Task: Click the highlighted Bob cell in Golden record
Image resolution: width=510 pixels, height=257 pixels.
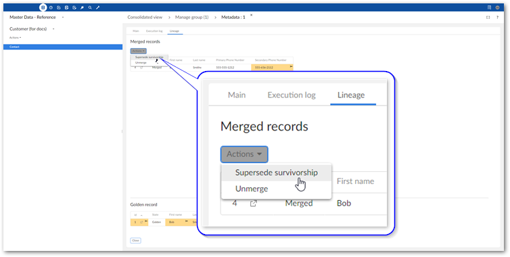Action: point(179,223)
